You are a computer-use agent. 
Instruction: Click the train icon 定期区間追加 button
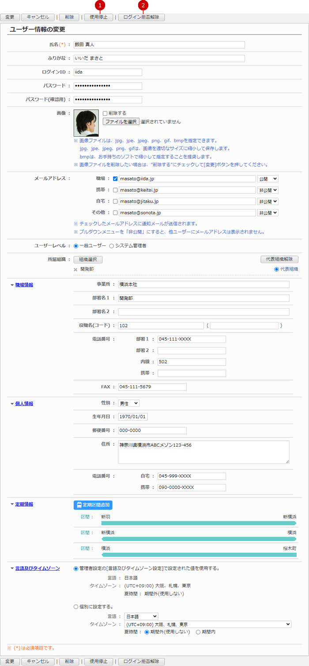(x=93, y=505)
